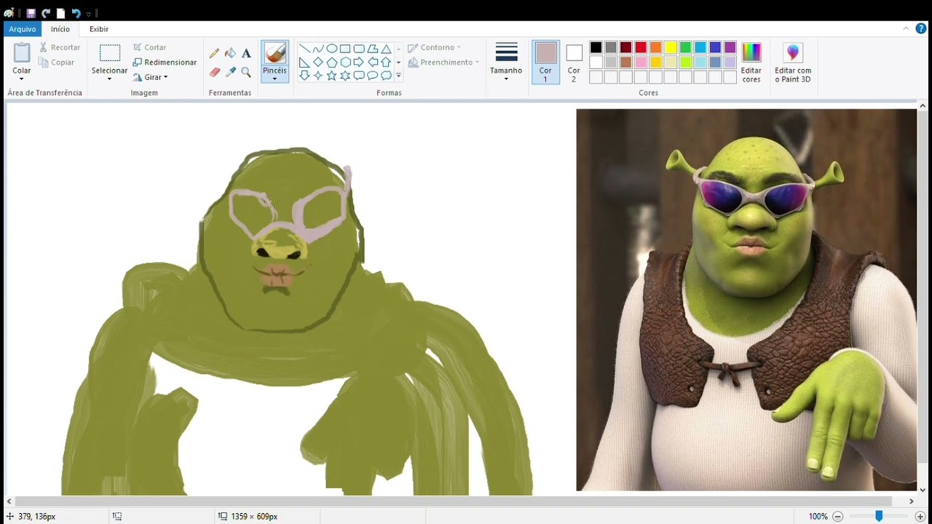Choose the Curve shape

(318, 49)
